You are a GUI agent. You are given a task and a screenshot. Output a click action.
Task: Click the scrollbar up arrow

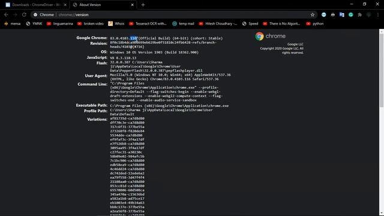tap(382, 31)
